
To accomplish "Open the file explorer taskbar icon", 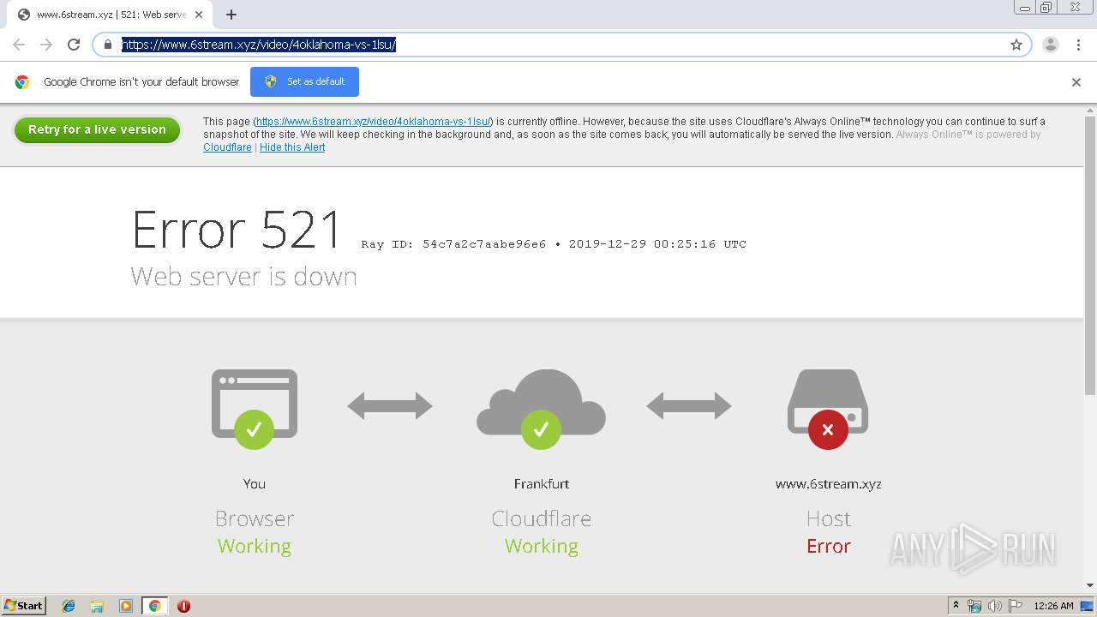I will pyautogui.click(x=97, y=606).
